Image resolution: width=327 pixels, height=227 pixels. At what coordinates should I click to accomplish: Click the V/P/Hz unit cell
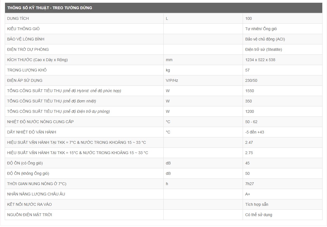click(172, 80)
